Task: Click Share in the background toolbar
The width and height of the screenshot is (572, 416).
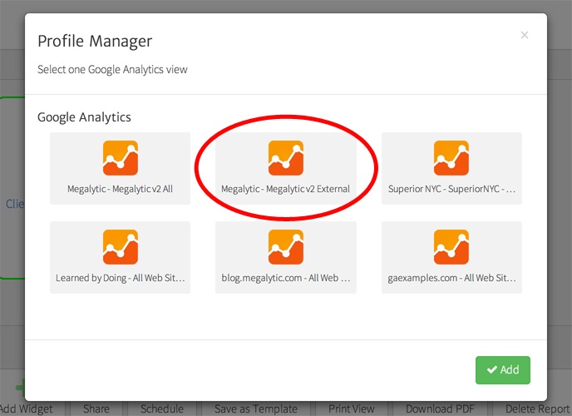Action: pyautogui.click(x=96, y=409)
